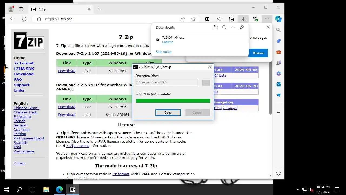The height and width of the screenshot is (195, 346).
Task: Open taskbar Search
Action: coord(19,190)
